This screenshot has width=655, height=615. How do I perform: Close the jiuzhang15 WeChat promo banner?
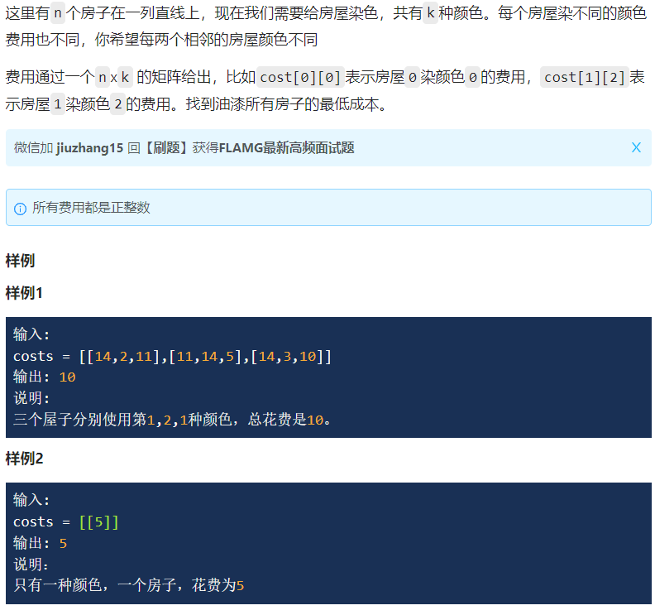point(636,147)
